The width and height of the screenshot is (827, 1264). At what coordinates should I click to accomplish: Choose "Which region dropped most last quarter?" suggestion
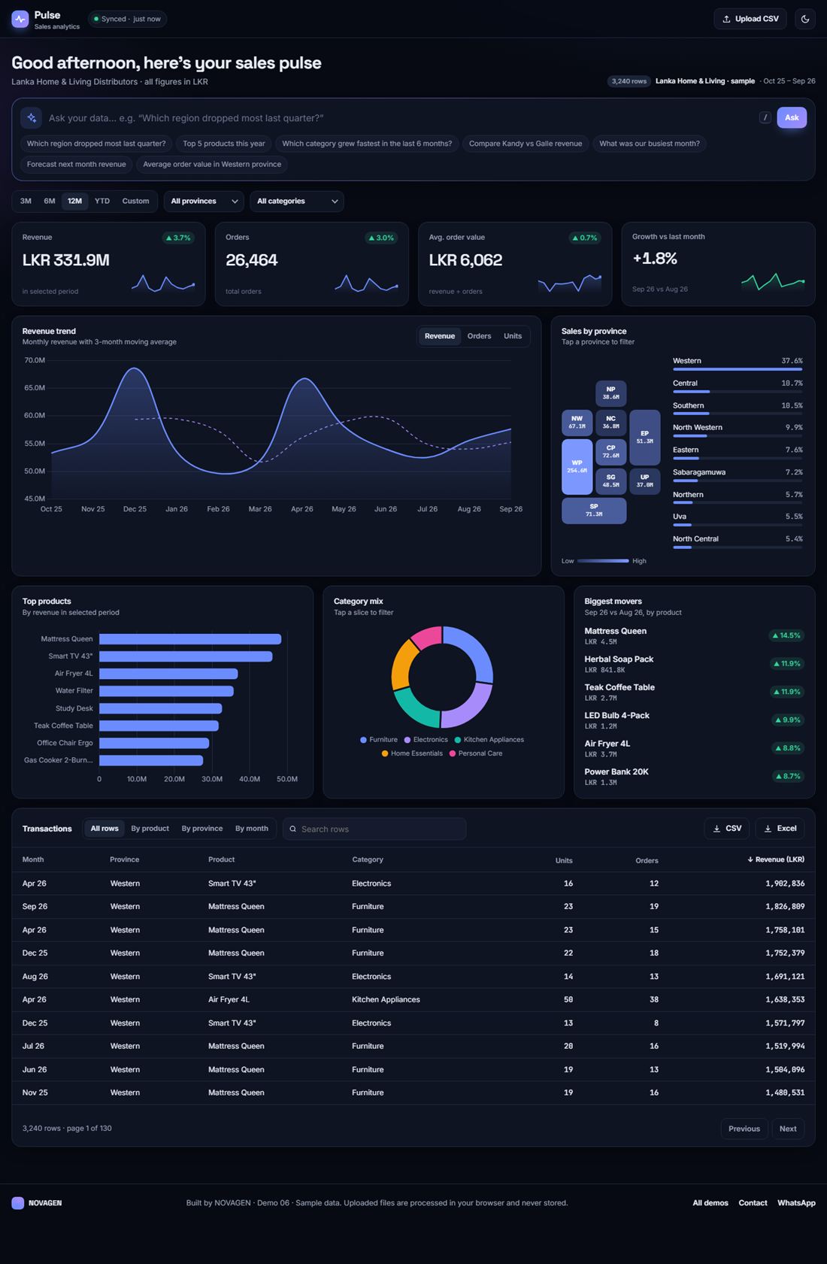pos(96,144)
